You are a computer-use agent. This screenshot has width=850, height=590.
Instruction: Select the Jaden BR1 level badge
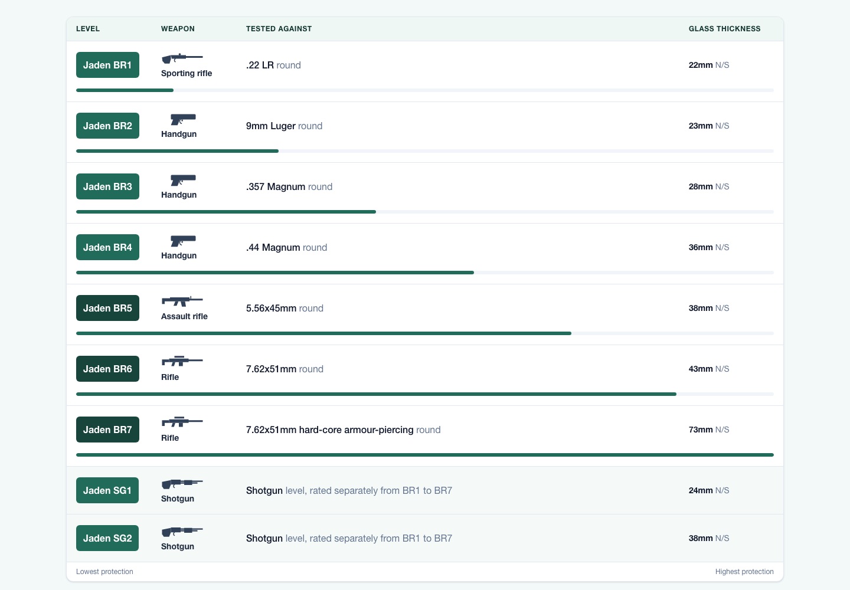pyautogui.click(x=107, y=65)
